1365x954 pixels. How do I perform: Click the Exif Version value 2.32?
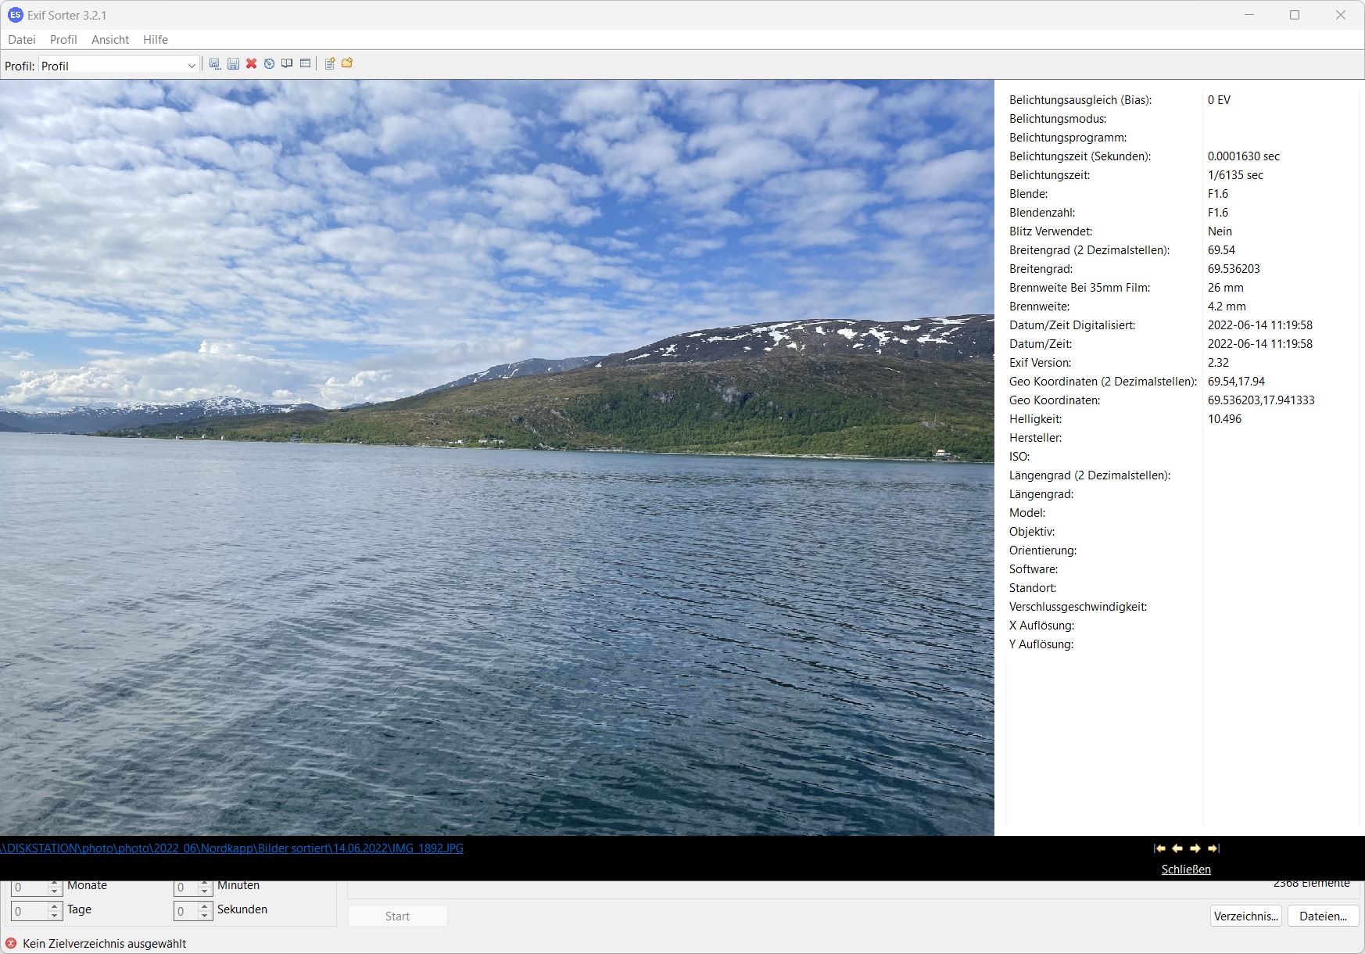[1218, 363]
